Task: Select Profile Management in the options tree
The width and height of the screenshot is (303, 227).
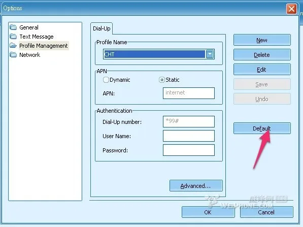Action: [x=44, y=46]
